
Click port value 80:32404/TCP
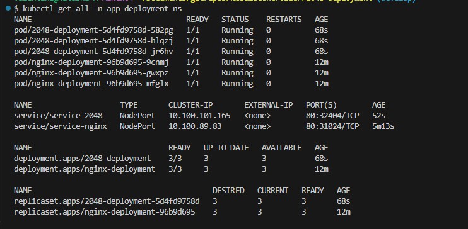click(x=332, y=116)
